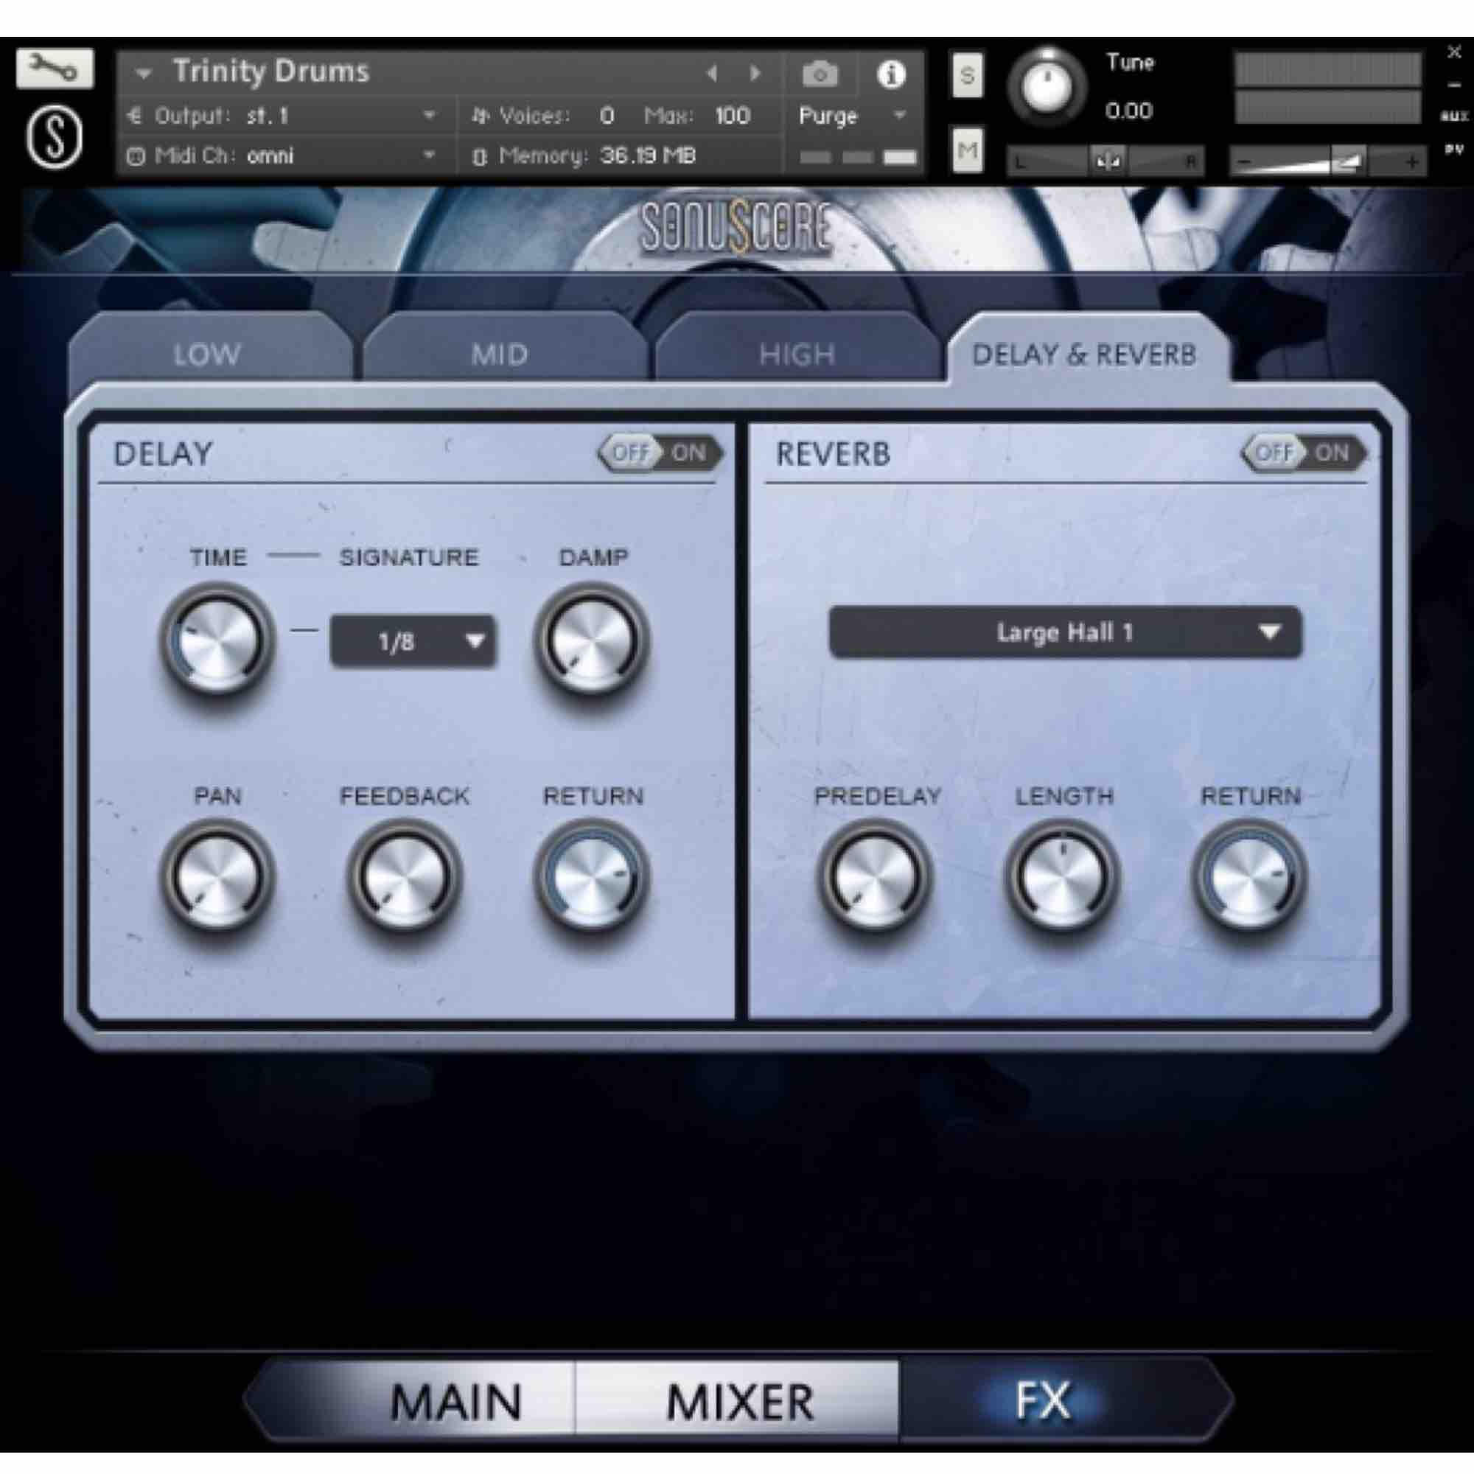
Task: Close the instrument with the X icon
Action: click(1453, 52)
